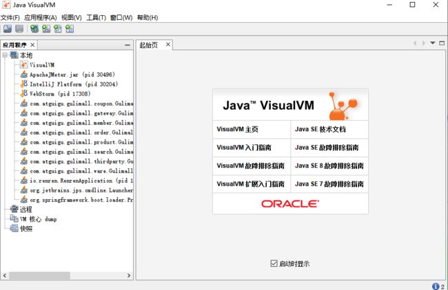Select the com.atguigu.gulimall.product row
This screenshot has height=290, width=448.
[x=77, y=142]
